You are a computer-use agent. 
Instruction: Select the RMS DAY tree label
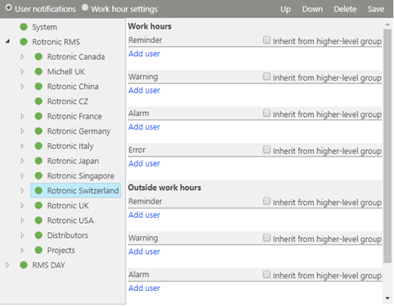click(x=49, y=265)
